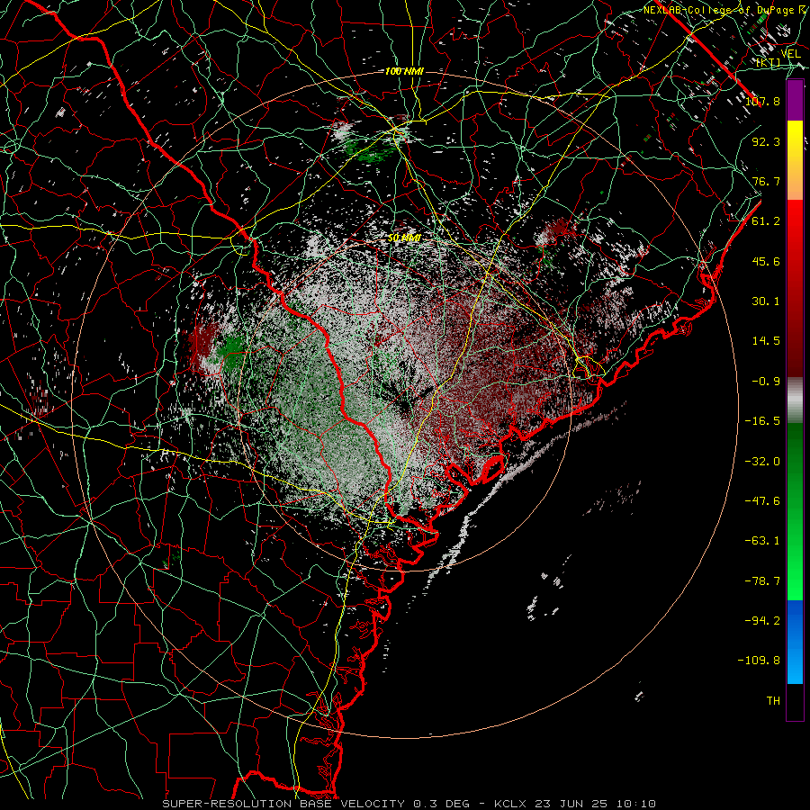Select the 45.6 scale label
Viewport: 810px width, 810px height.
[x=766, y=261]
